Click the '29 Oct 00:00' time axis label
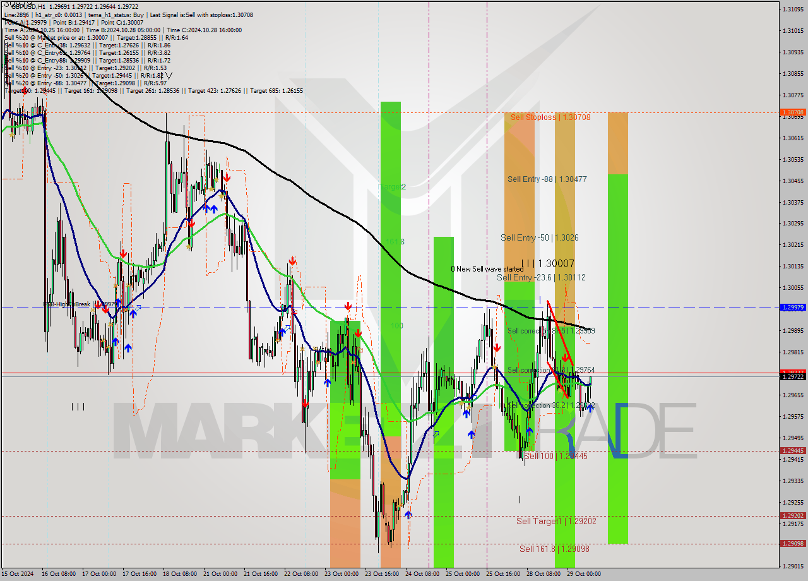The width and height of the screenshot is (808, 581). point(583,574)
